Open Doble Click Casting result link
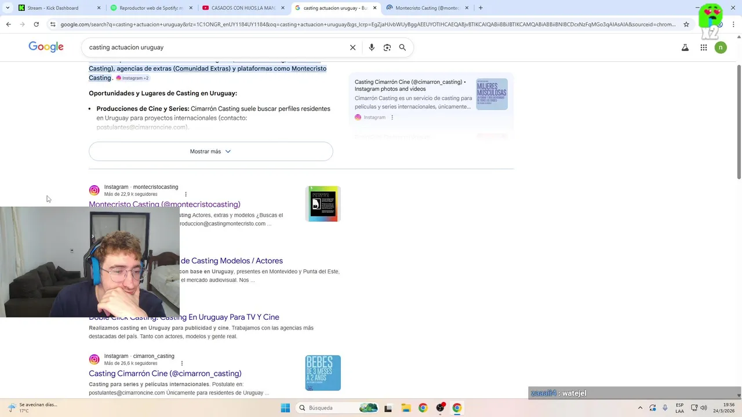 click(x=184, y=317)
